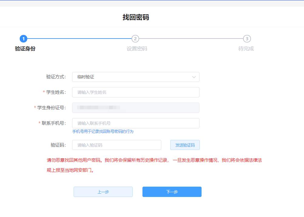Focus the 联系手机号 input field
Viewport: 304px width, 217px height.
[135, 123]
